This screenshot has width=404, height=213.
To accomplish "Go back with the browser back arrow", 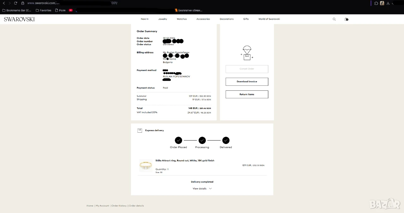I will (x=4, y=3).
